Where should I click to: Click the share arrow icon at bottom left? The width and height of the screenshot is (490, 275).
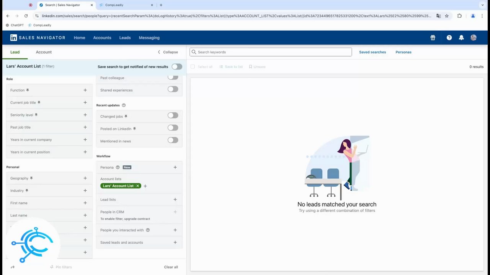click(13, 267)
